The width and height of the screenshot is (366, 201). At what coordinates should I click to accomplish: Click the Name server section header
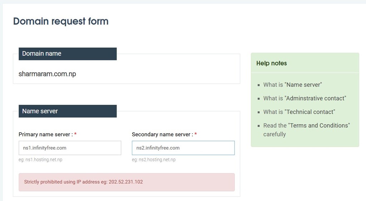(68, 111)
